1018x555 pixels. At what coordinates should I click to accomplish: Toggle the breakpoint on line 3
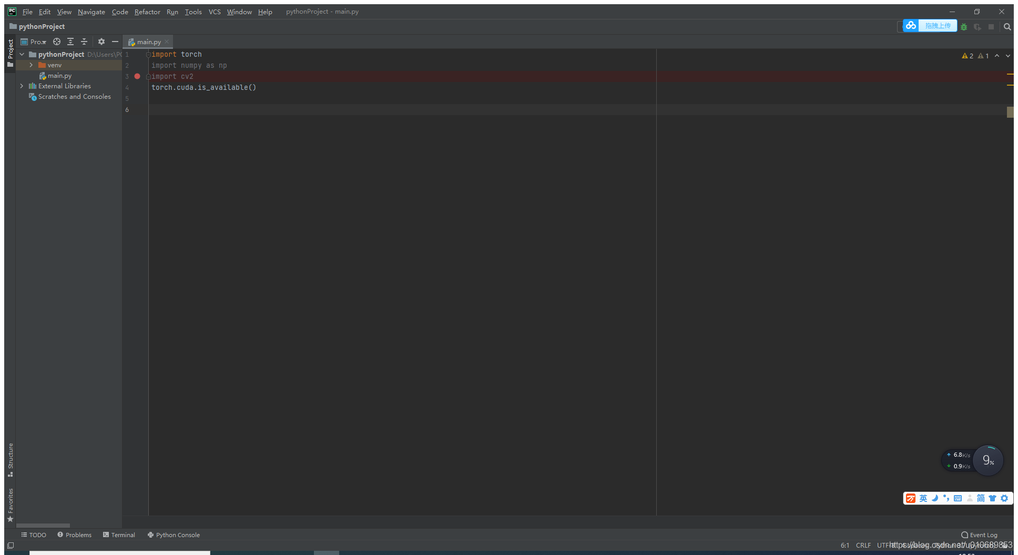[x=137, y=76]
